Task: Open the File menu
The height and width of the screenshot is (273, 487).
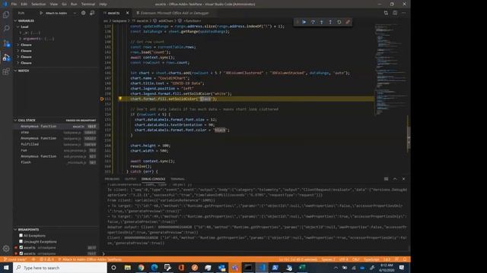Action: pyautogui.click(x=14, y=4)
